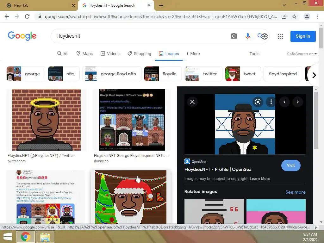Open File Explorer from the taskbar
This screenshot has width=324, height=243.
coord(45,237)
